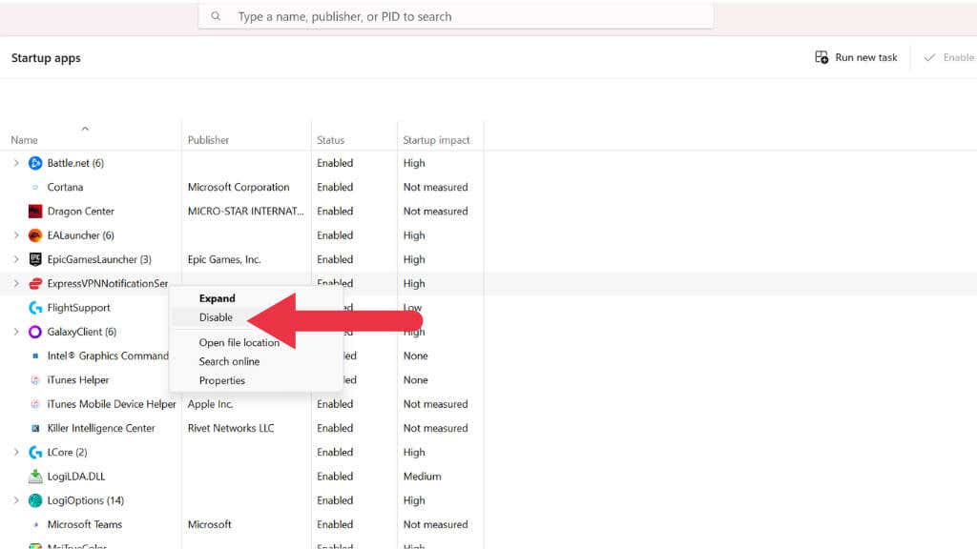Click the iTunes Mobile Device Helper icon
Screen dimensions: 977x549
[x=35, y=404]
